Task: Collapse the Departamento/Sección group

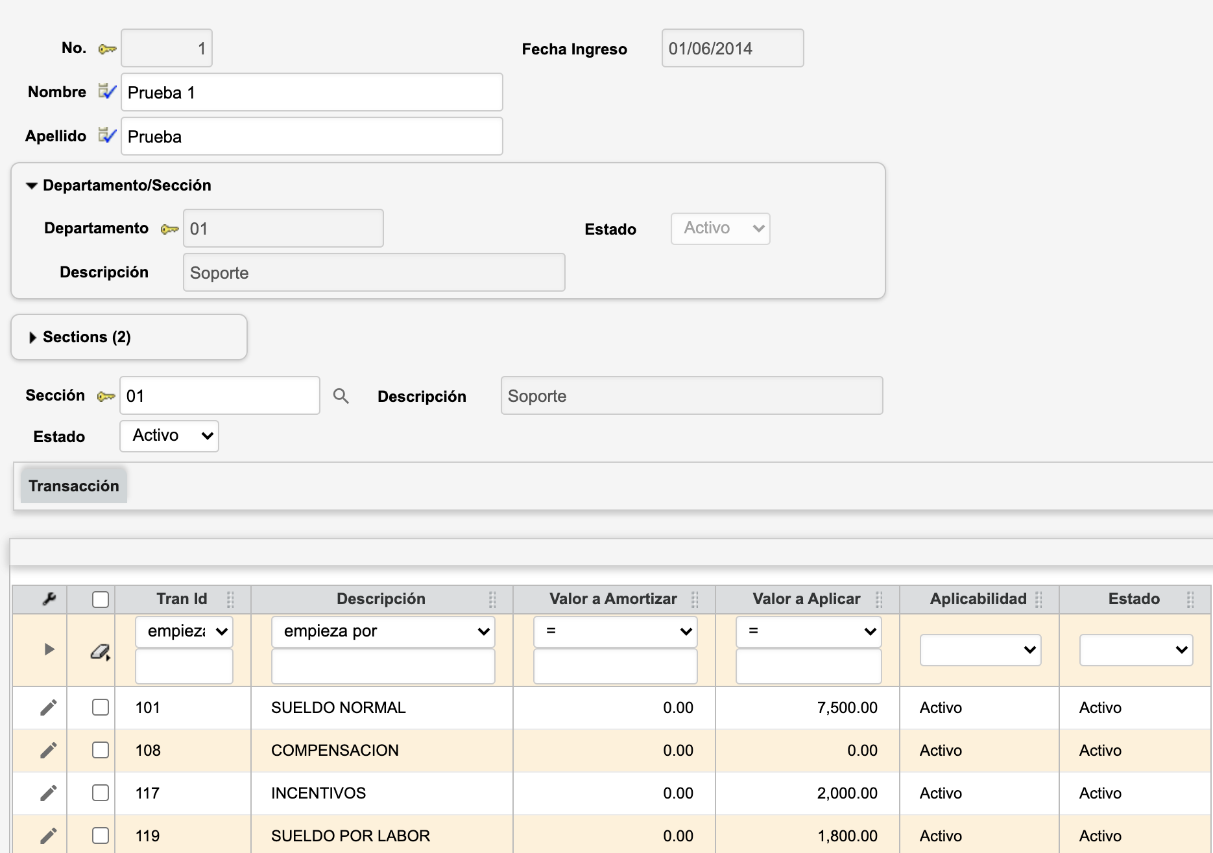Action: pyautogui.click(x=31, y=185)
